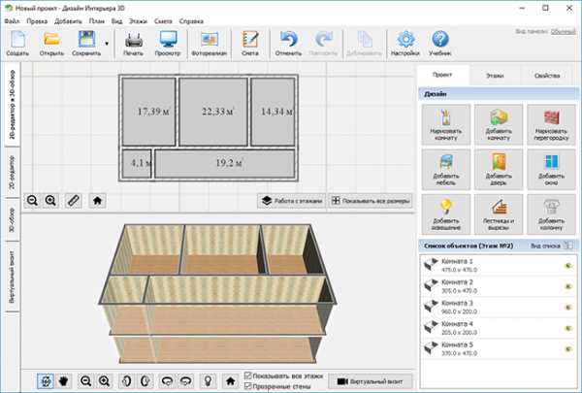Screen dimensions: 582x393
Task: Select the 2D-редактор side tab
Action: pyautogui.click(x=13, y=173)
